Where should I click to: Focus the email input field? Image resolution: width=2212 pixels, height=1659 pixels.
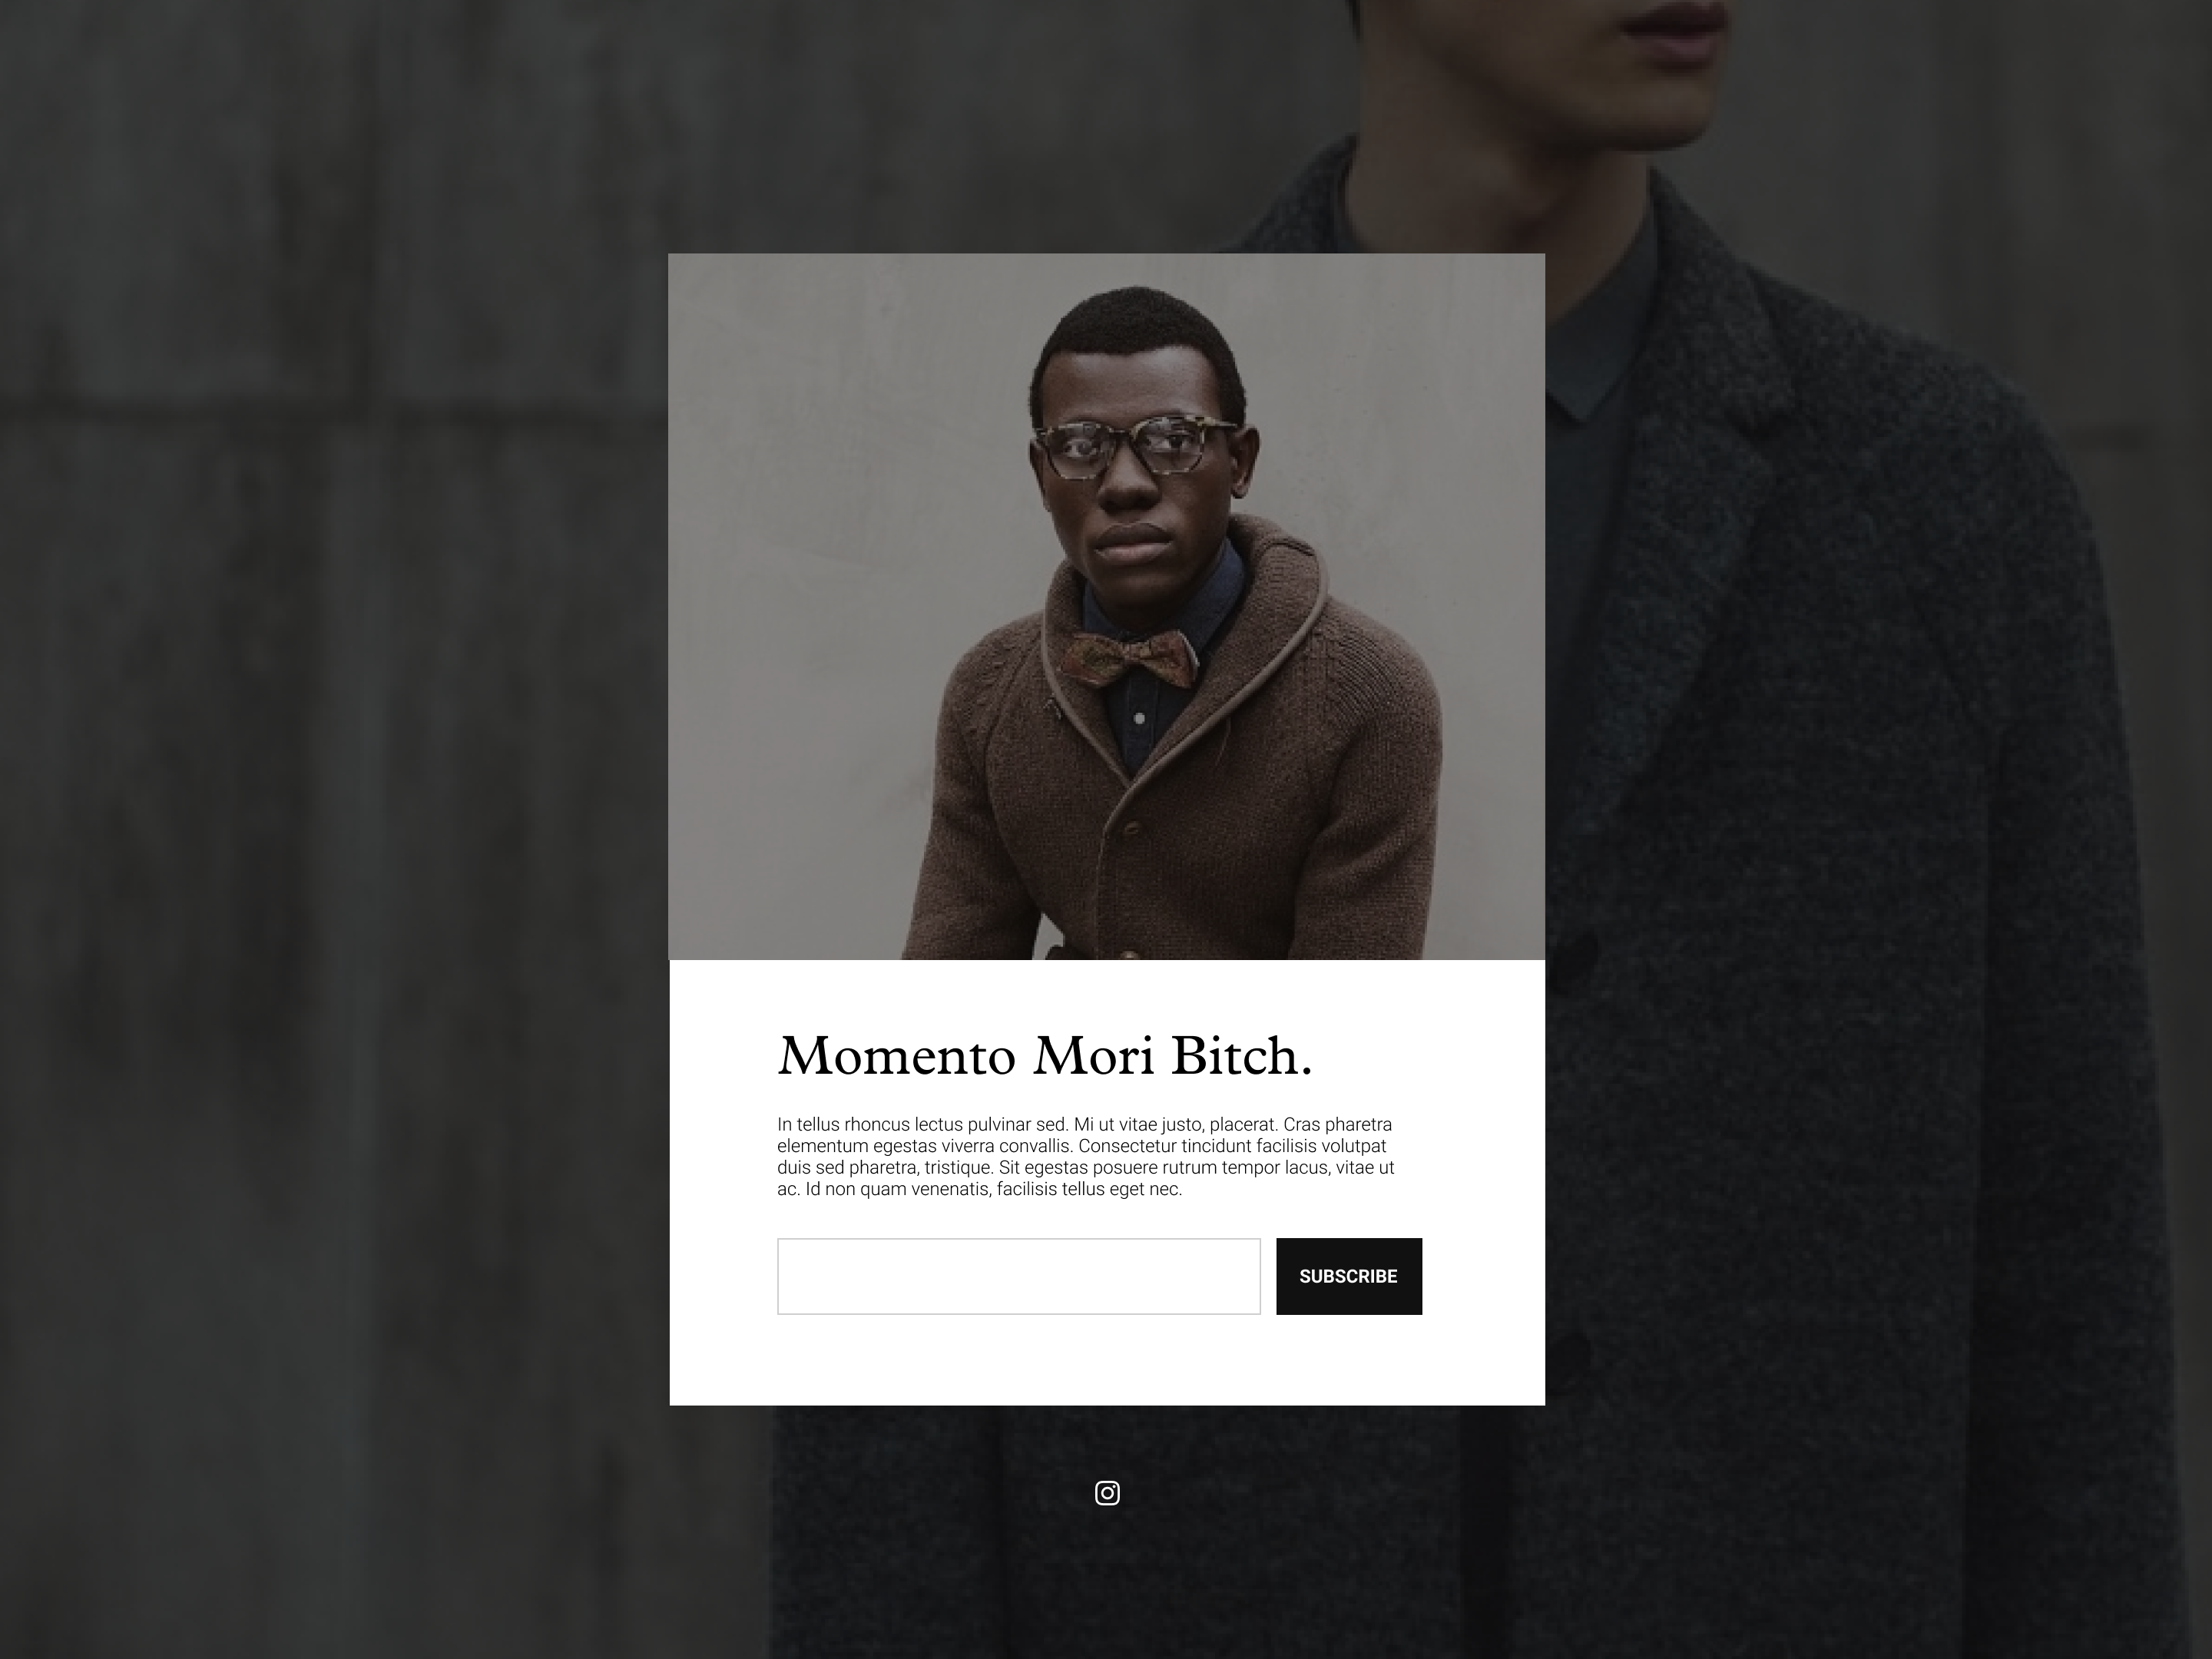[1019, 1276]
